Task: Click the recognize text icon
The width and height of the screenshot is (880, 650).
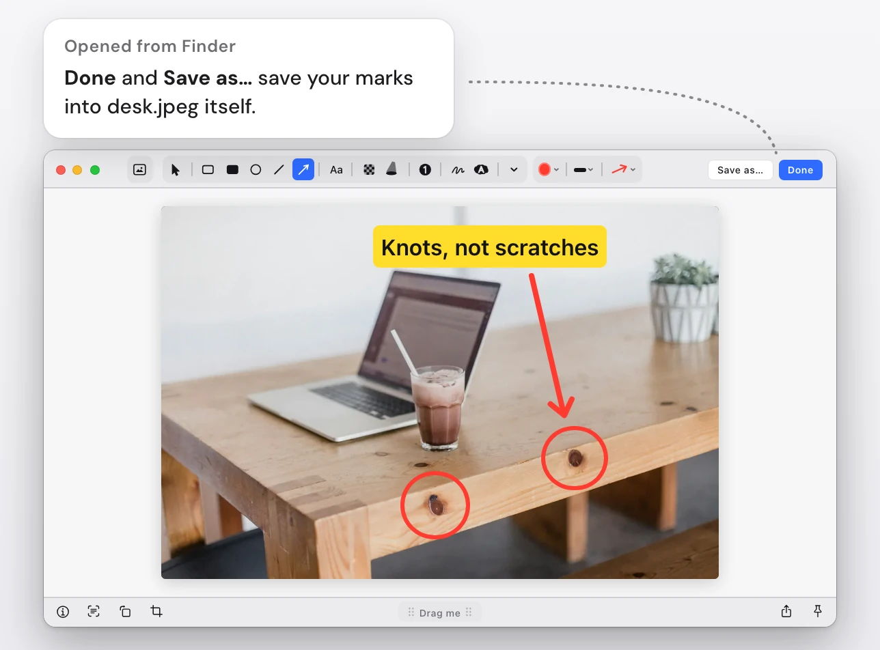Action: 94,612
